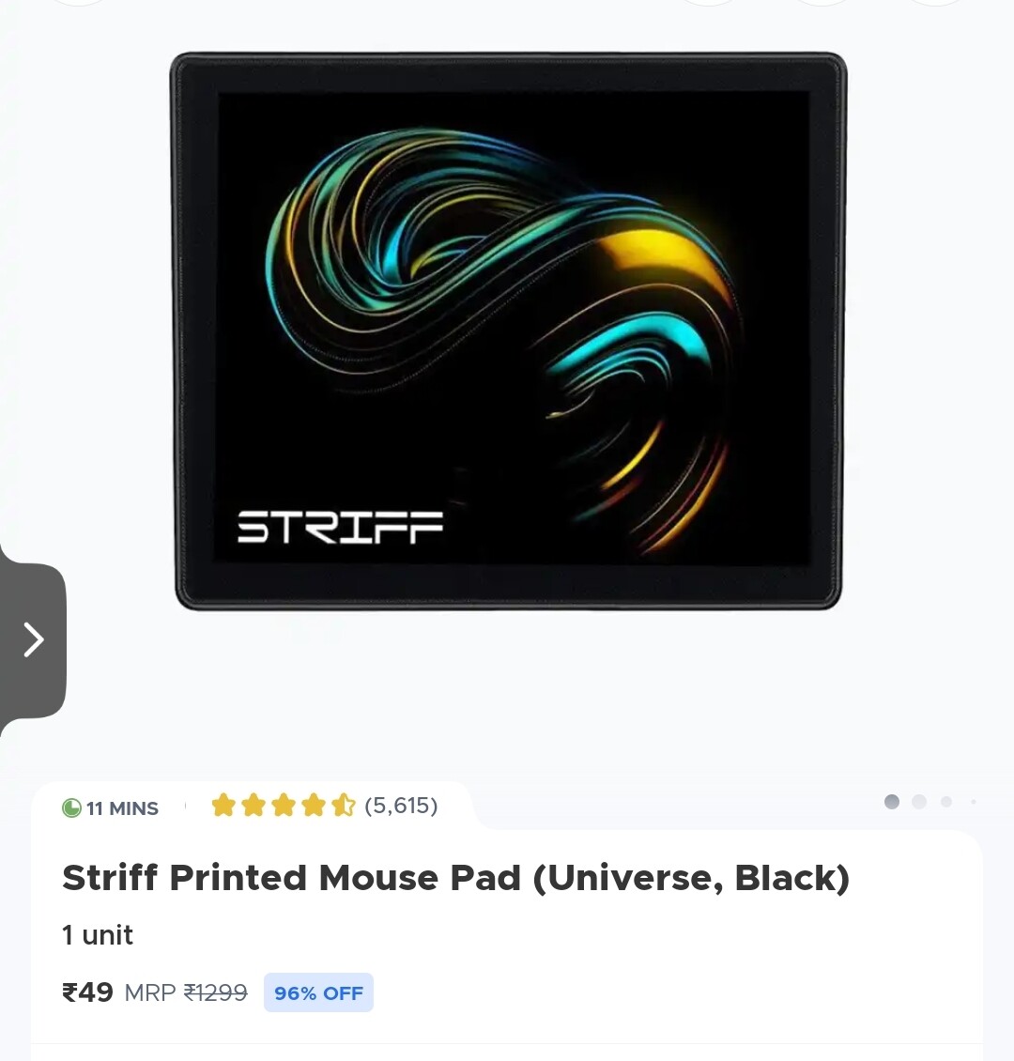Switch to the second image dot

point(919,801)
